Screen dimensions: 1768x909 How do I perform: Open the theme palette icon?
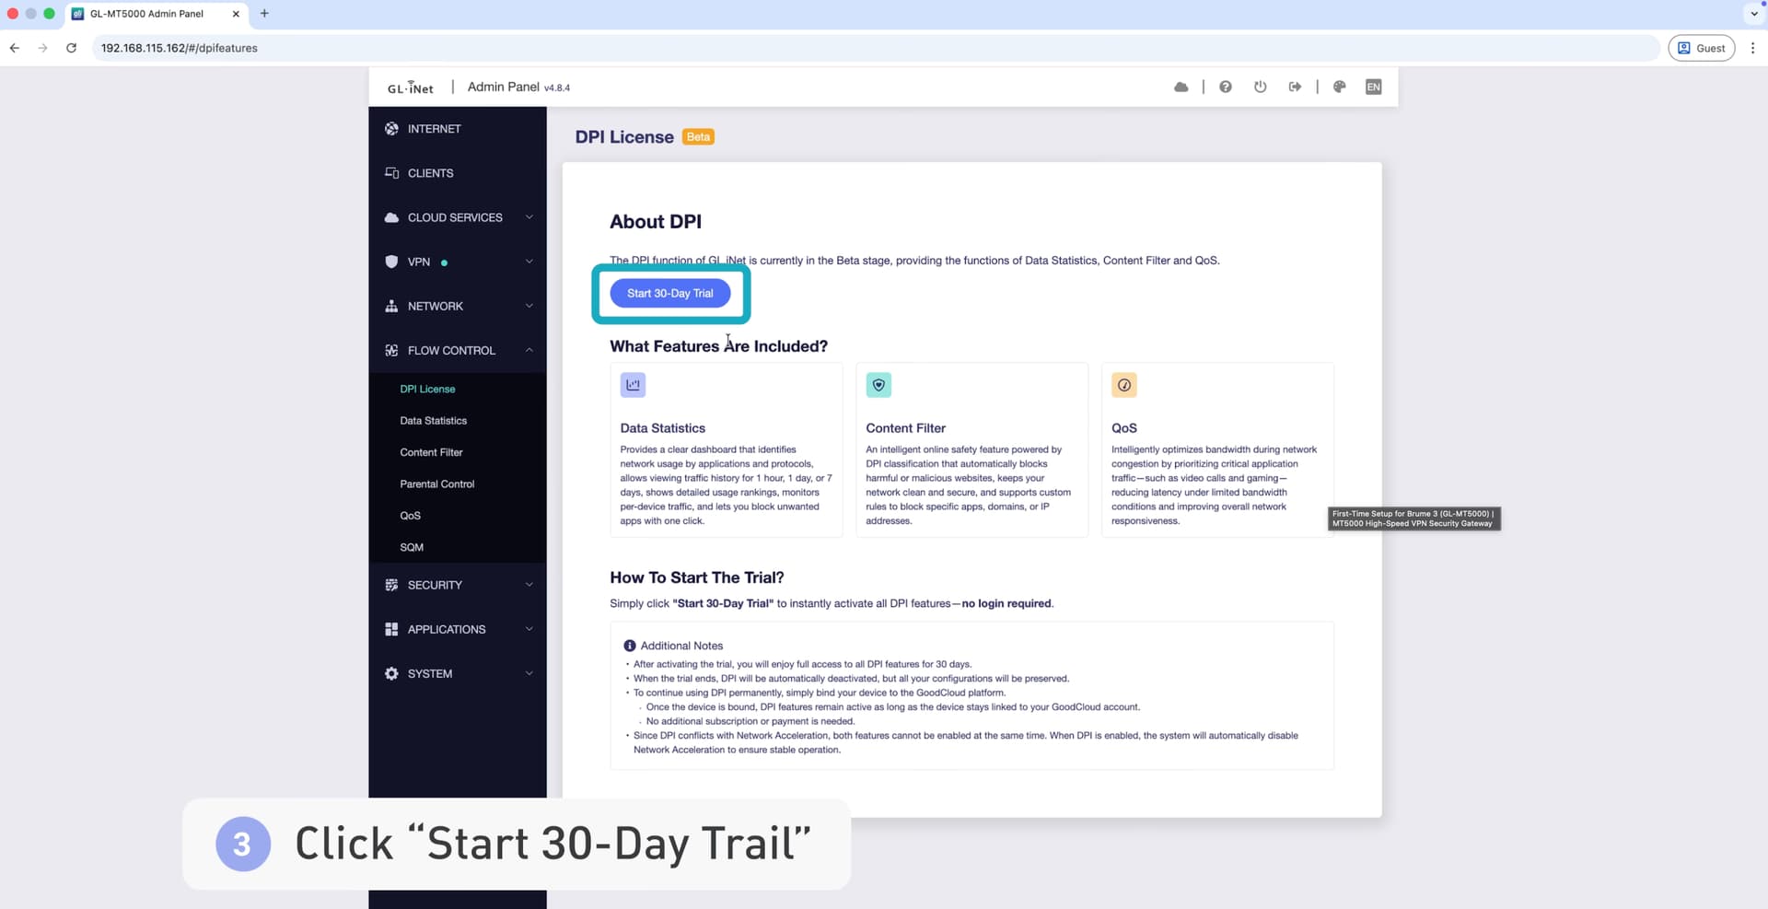point(1339,87)
